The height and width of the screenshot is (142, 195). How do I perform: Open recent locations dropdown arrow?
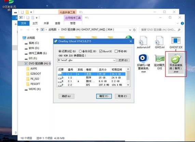point(33,30)
